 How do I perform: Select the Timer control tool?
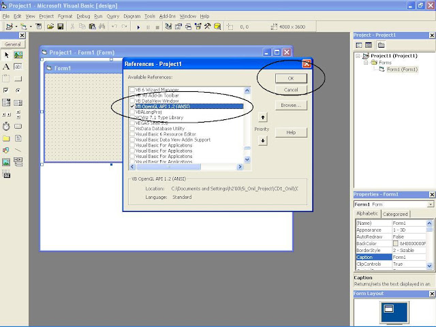(x=6, y=126)
